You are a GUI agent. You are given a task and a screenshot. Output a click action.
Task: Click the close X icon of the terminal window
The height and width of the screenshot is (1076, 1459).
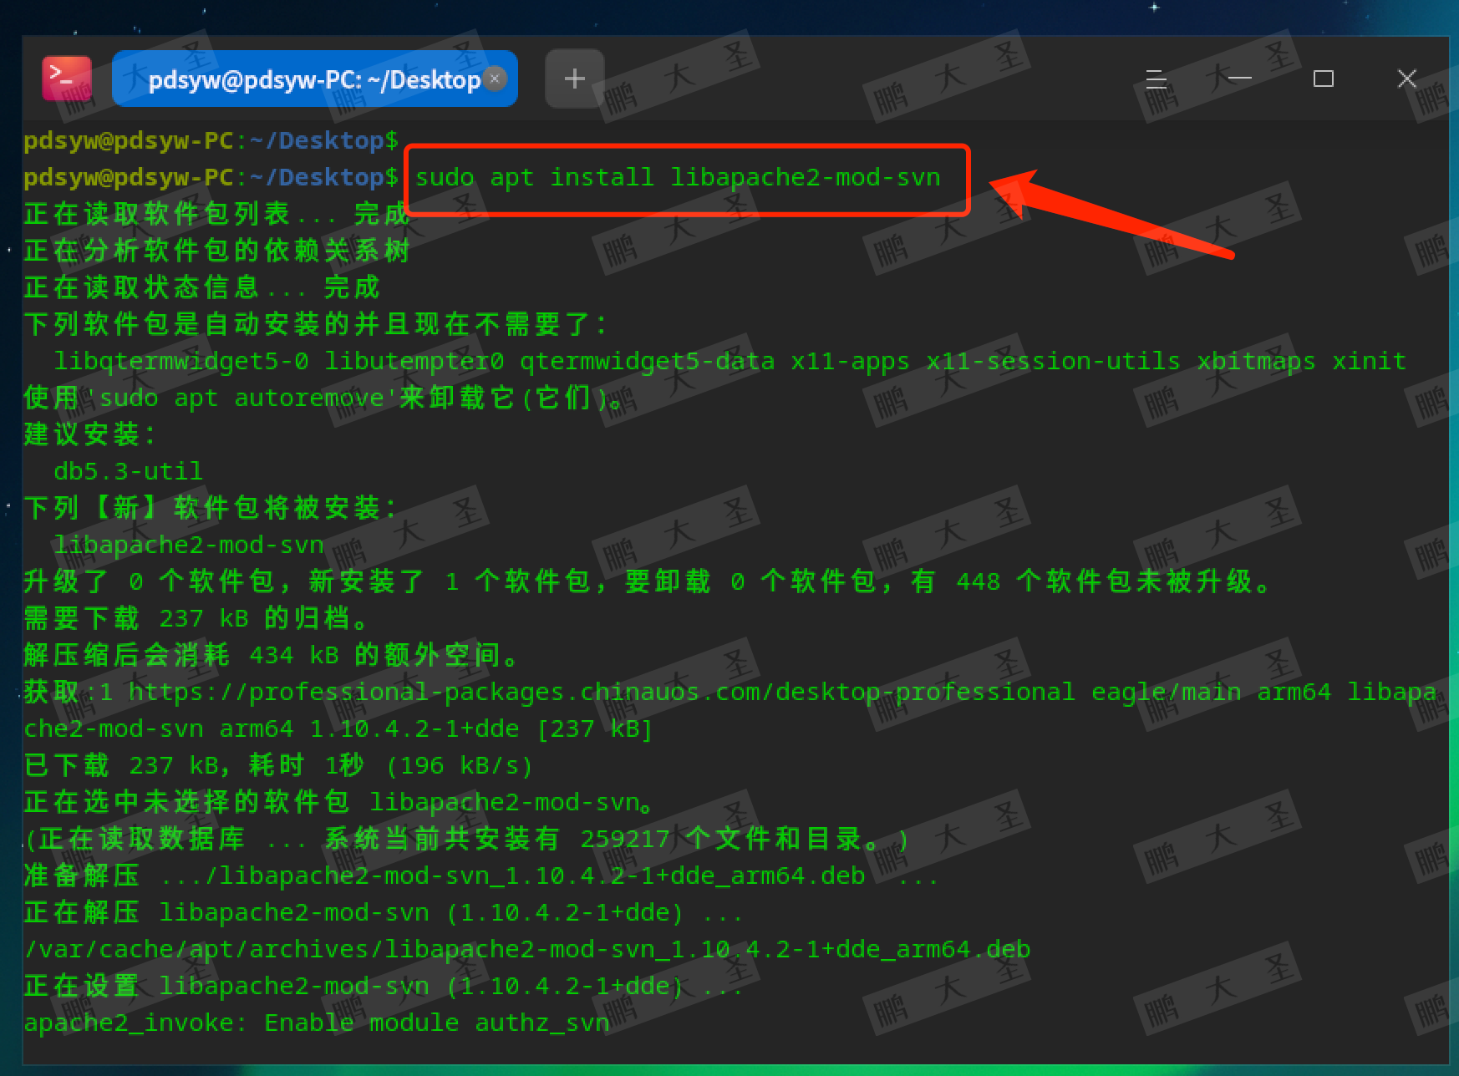(x=1407, y=78)
